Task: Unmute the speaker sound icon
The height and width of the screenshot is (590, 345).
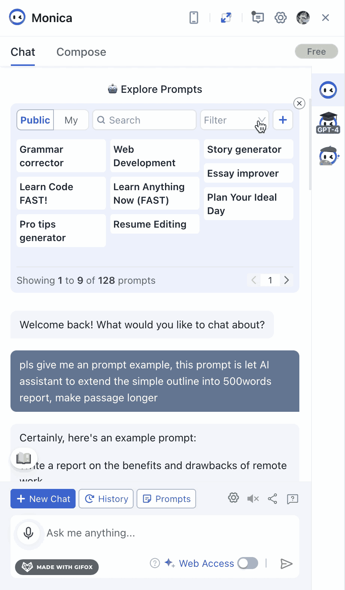Action: click(253, 499)
